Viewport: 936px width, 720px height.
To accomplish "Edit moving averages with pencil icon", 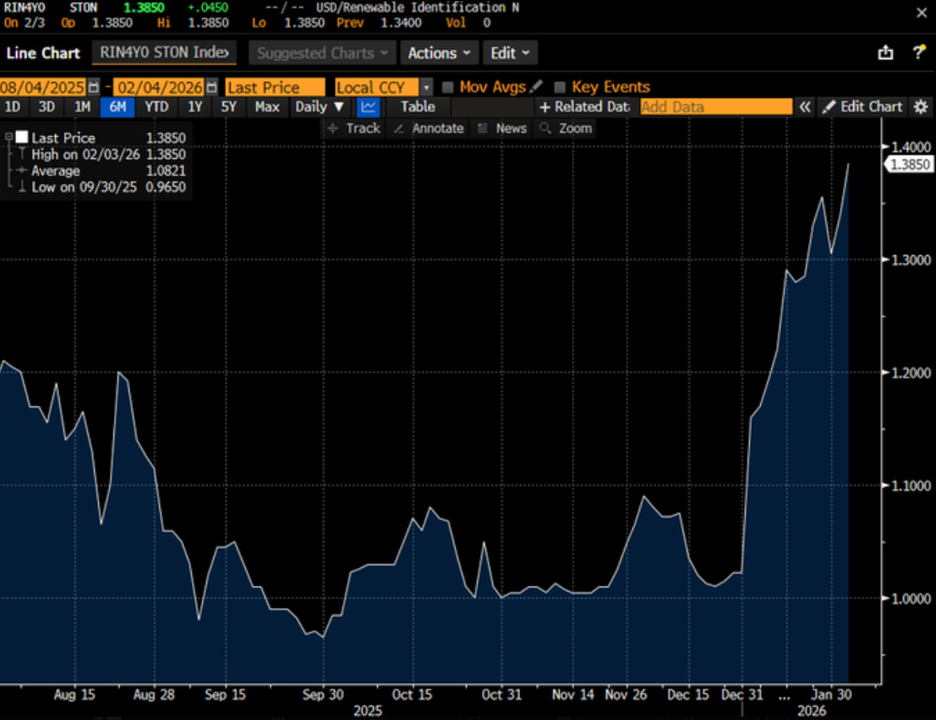I will [x=536, y=86].
